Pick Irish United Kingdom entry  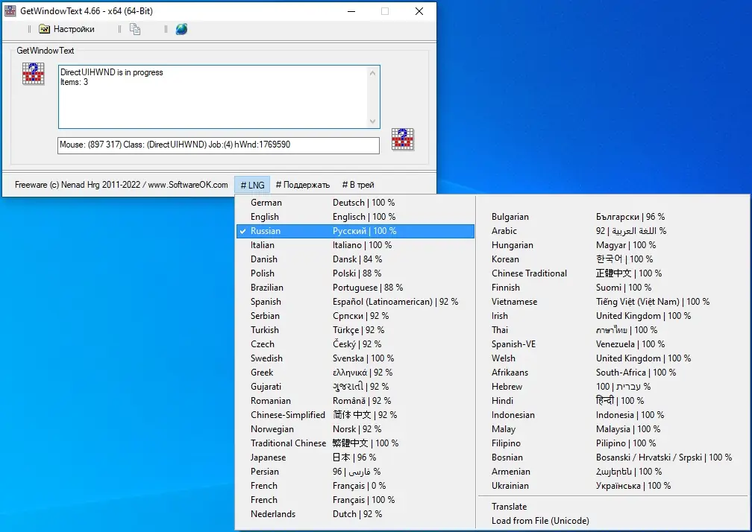[x=612, y=316]
